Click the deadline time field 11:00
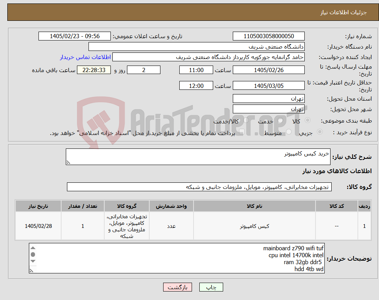 click(x=196, y=70)
